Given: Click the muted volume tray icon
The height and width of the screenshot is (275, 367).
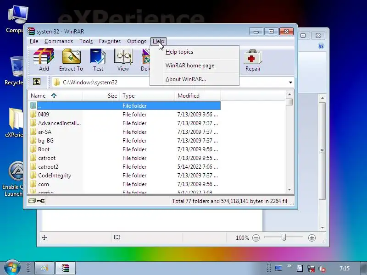Looking at the screenshot, I should pyautogui.click(x=322, y=269).
